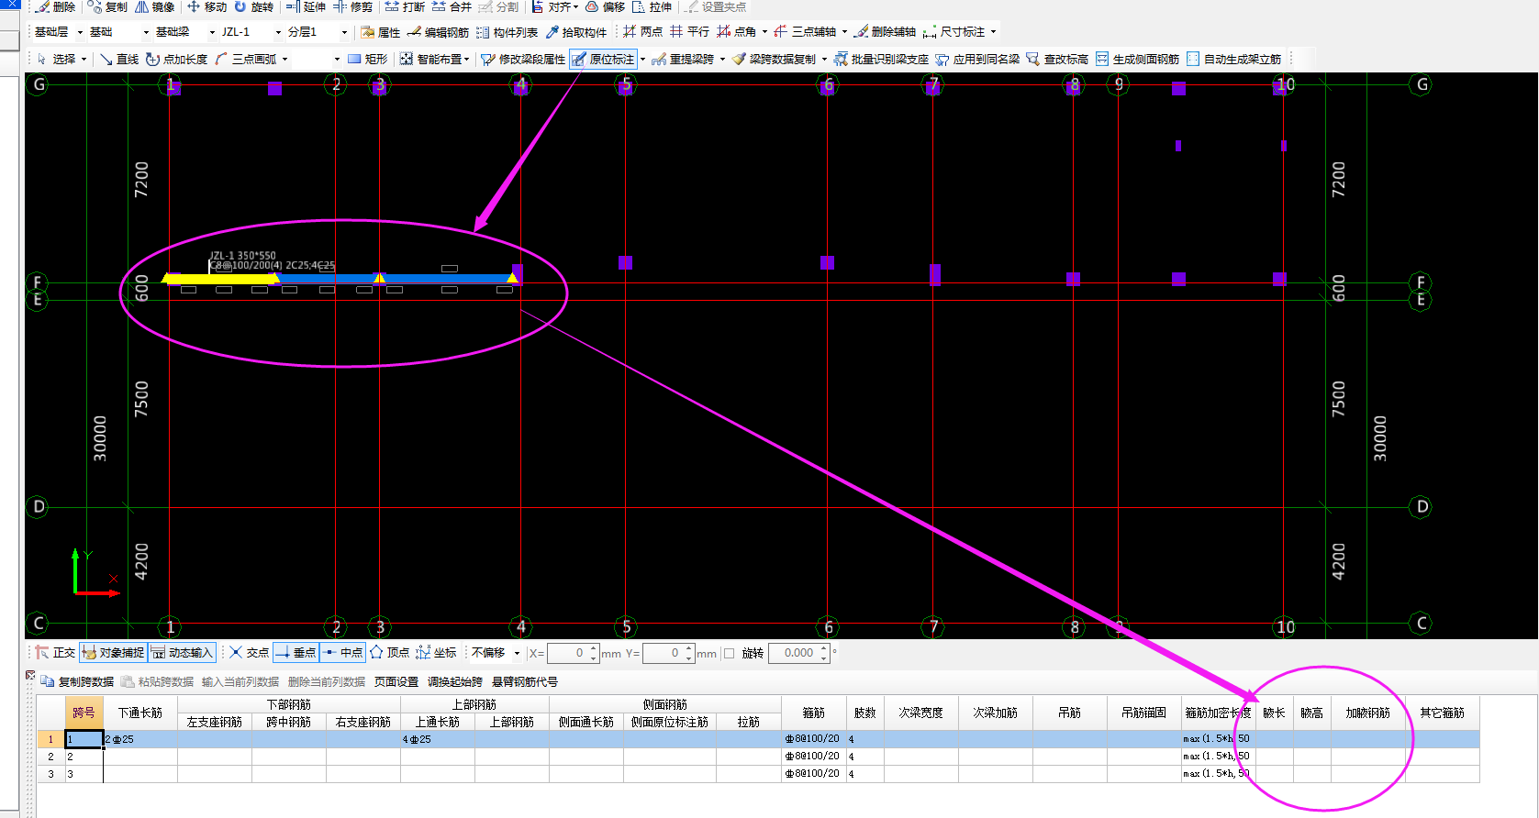This screenshot has height=818, width=1539.
Task: Click 调换起始跨 button
Action: (x=454, y=681)
